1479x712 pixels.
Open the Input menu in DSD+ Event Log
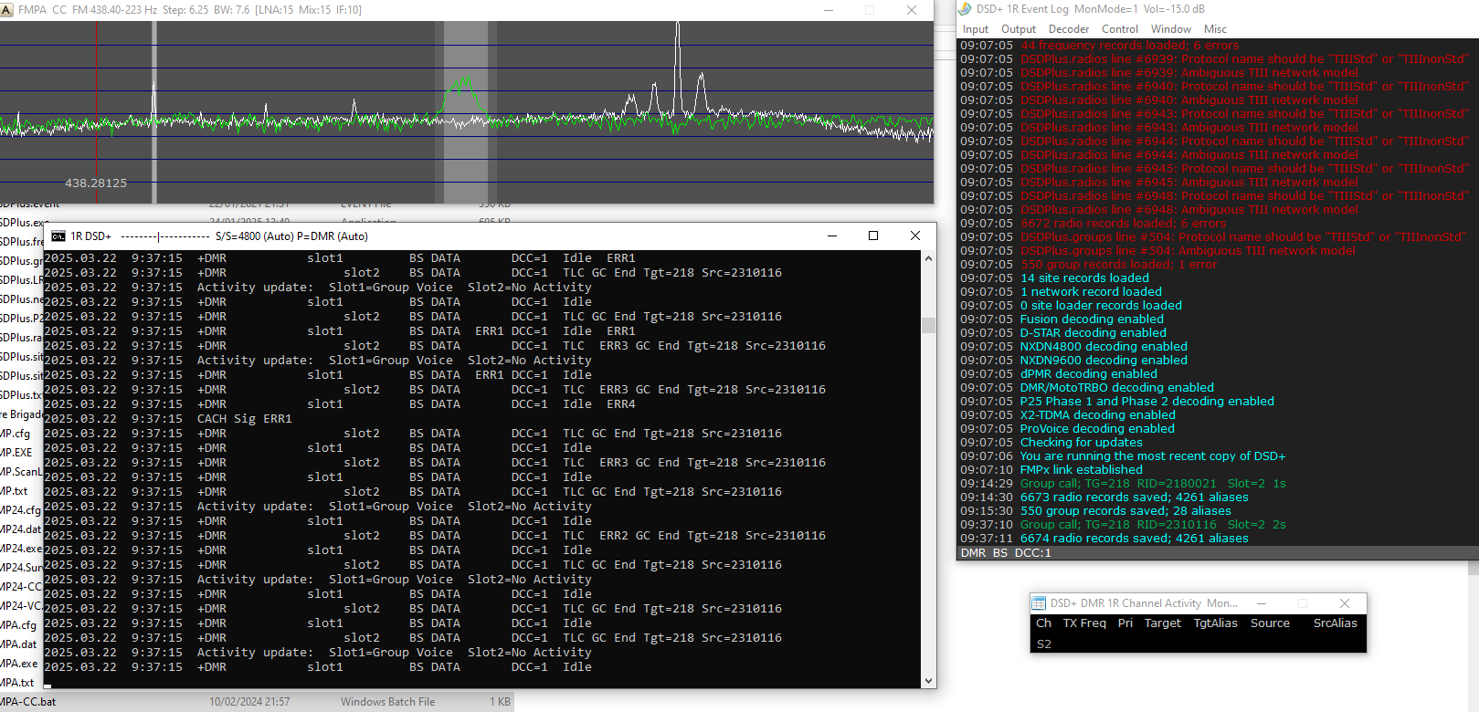[975, 29]
